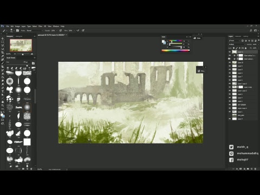
Task: Close the open document tab
Action: point(67,35)
